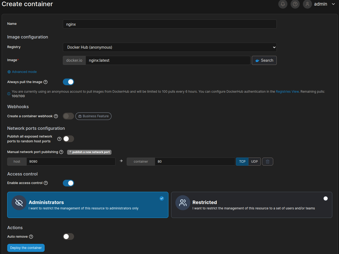Select the Restricted radio option
The height and width of the screenshot is (254, 339).
[325, 198]
